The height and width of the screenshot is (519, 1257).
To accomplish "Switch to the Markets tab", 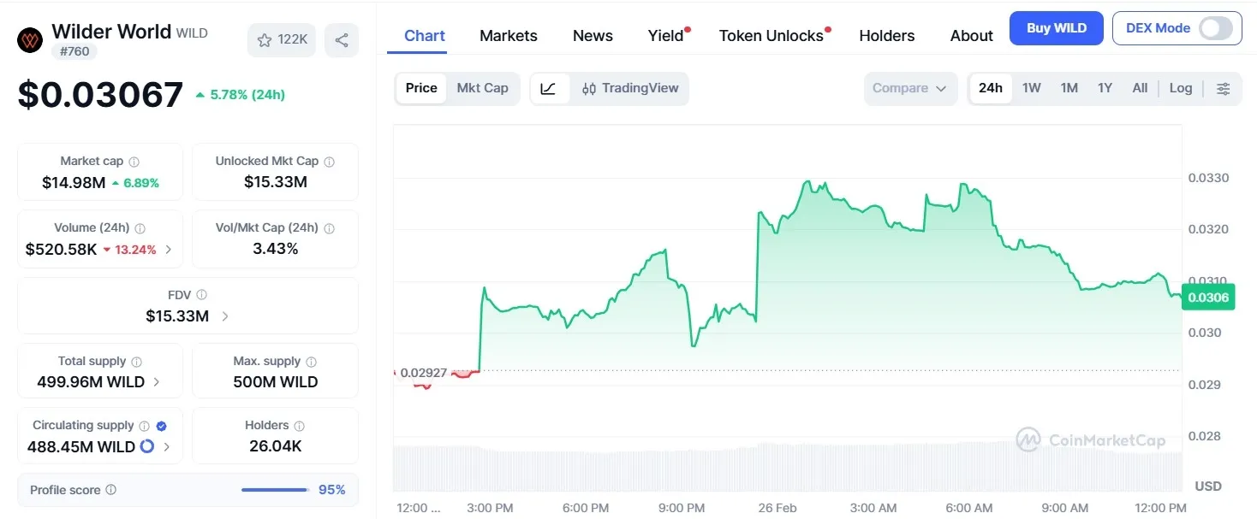I will click(508, 35).
